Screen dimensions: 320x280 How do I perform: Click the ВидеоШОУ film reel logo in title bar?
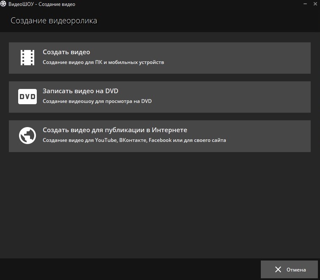pyautogui.click(x=3, y=4)
